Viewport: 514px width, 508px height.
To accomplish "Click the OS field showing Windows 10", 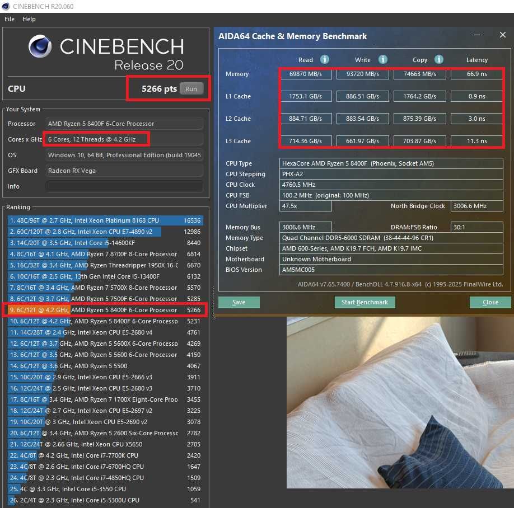I will (x=124, y=155).
